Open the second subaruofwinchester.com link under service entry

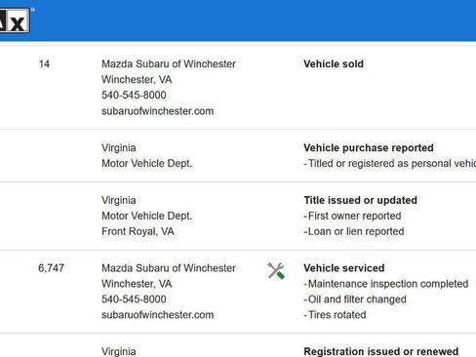[x=157, y=315]
